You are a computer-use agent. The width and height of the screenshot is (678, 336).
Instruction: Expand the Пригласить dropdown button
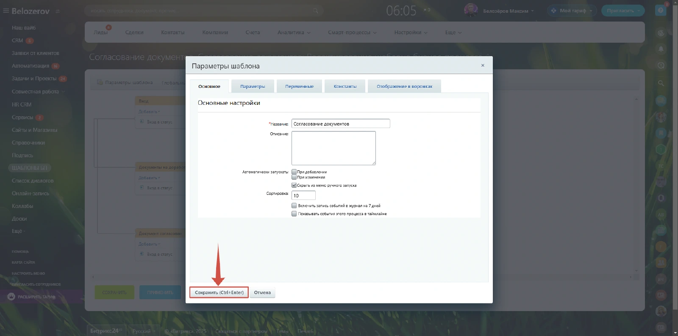tap(622, 11)
